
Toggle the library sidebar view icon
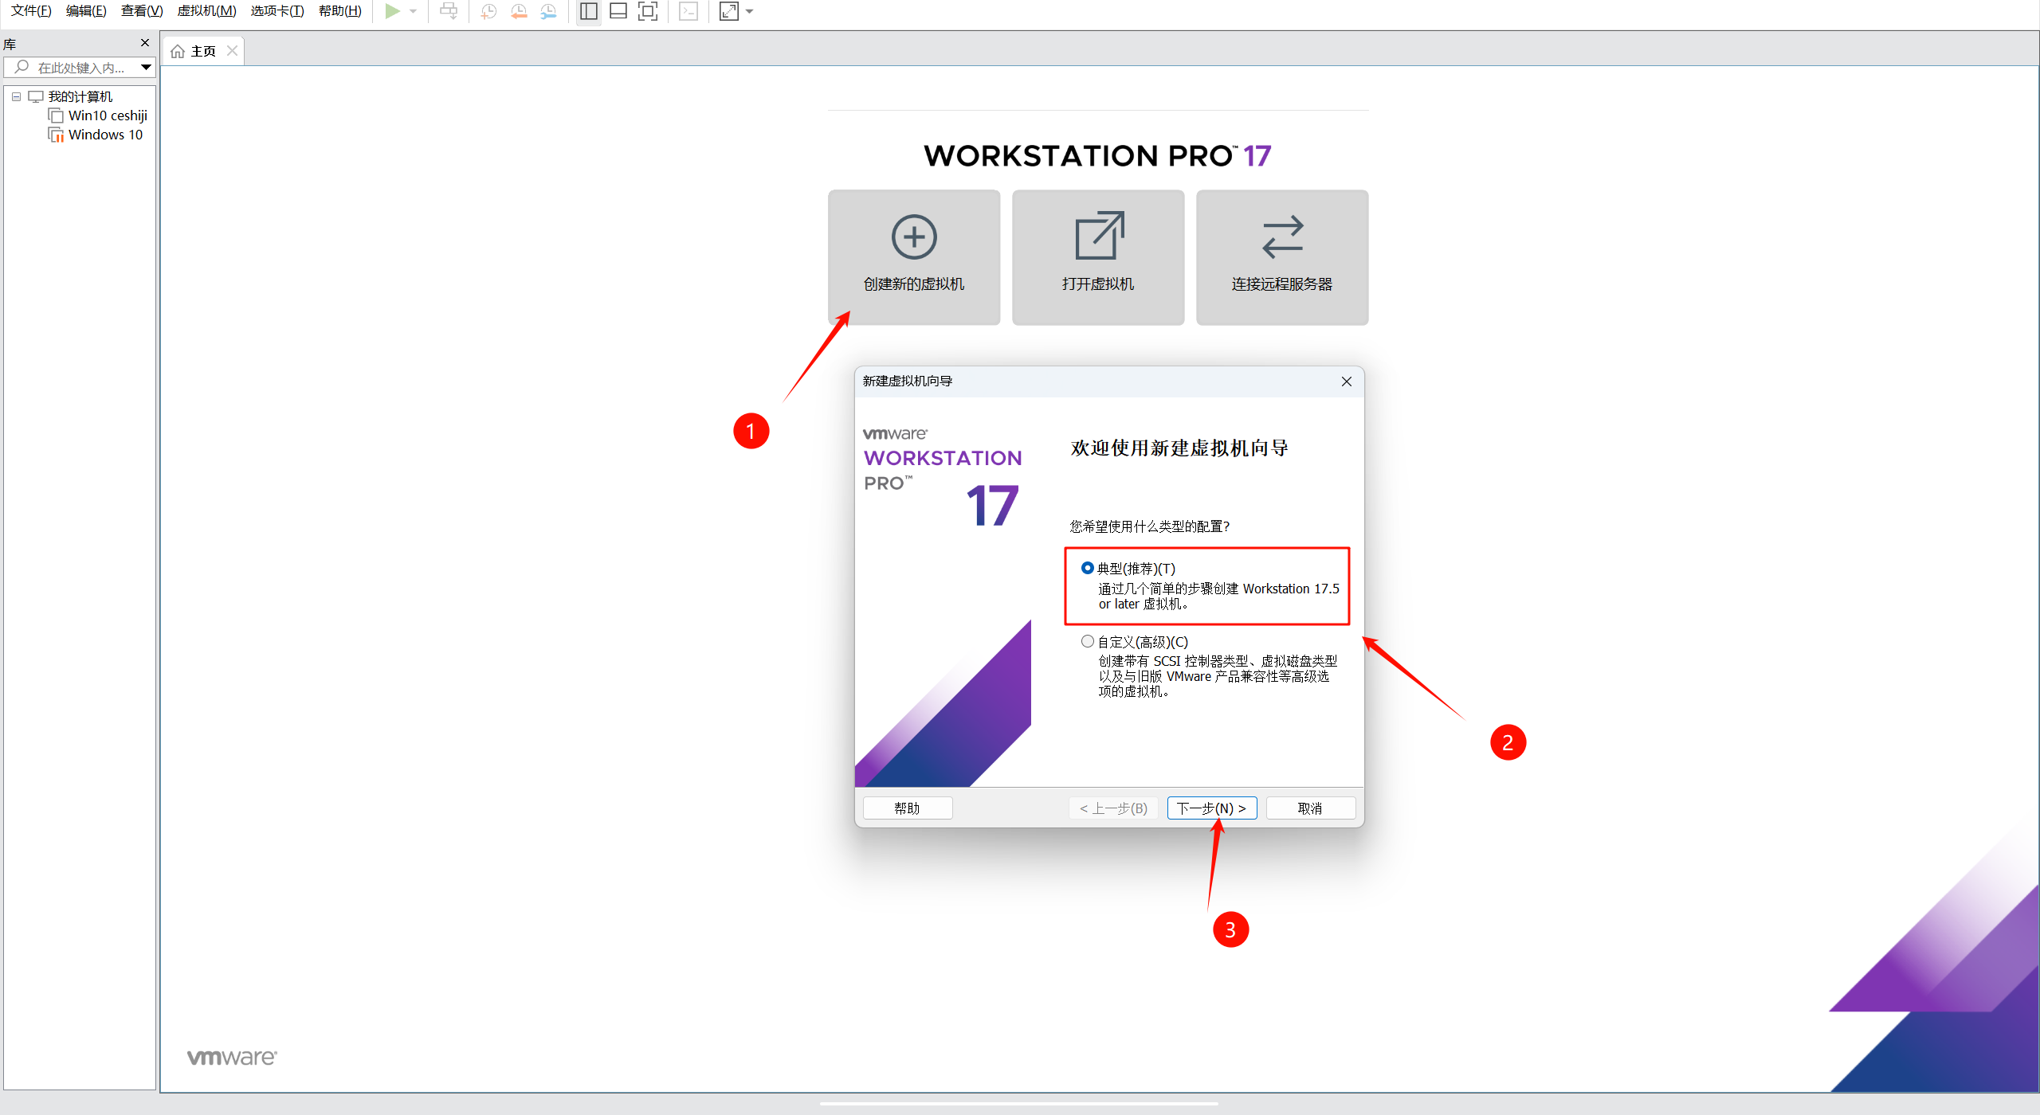(589, 11)
